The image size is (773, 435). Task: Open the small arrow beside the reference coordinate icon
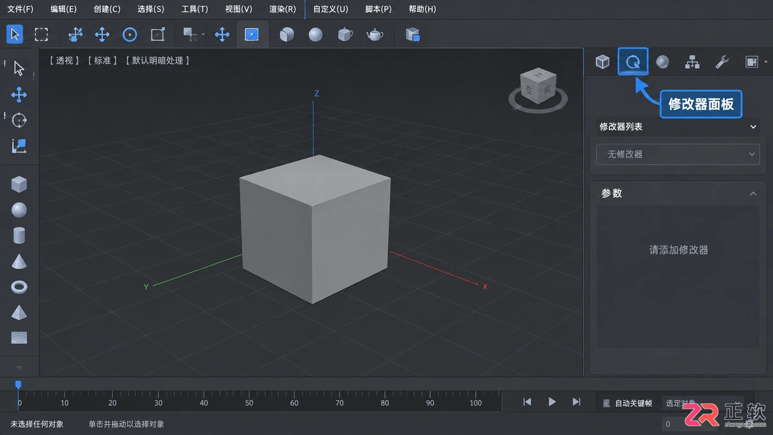coord(203,35)
